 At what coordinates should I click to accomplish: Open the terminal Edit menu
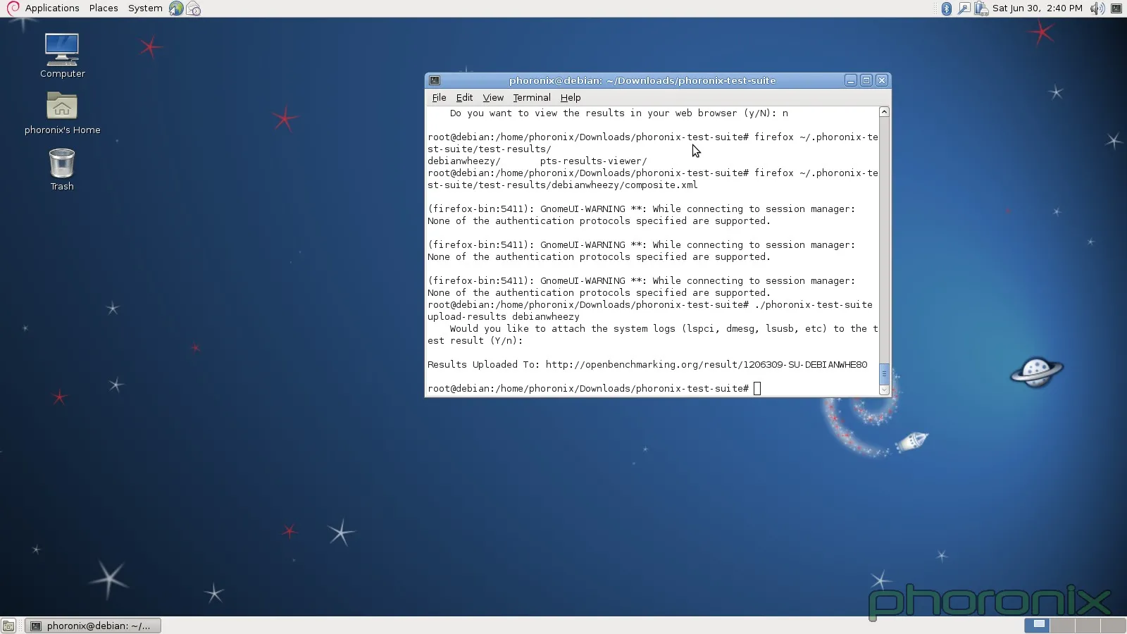click(464, 98)
